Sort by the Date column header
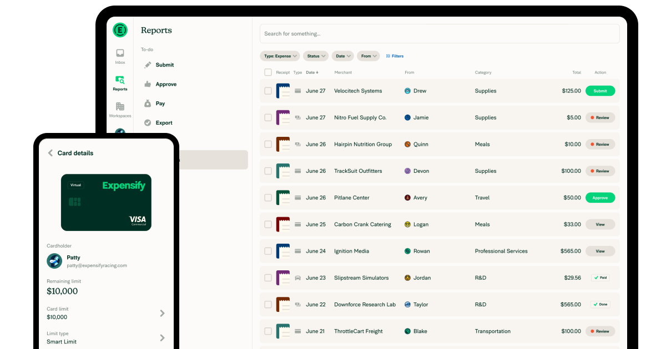The width and height of the screenshot is (666, 349). tap(312, 73)
